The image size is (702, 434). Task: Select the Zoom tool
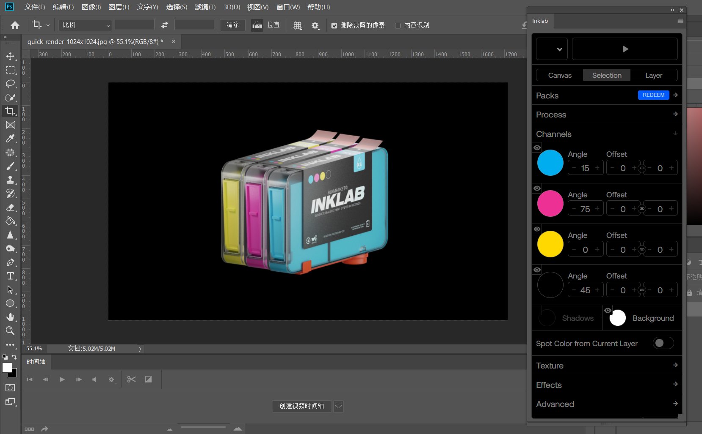click(10, 330)
